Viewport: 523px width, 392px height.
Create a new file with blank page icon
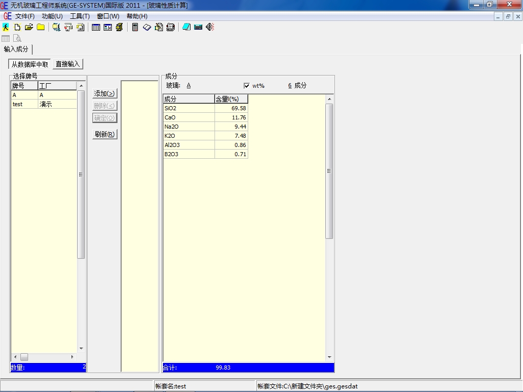click(17, 28)
